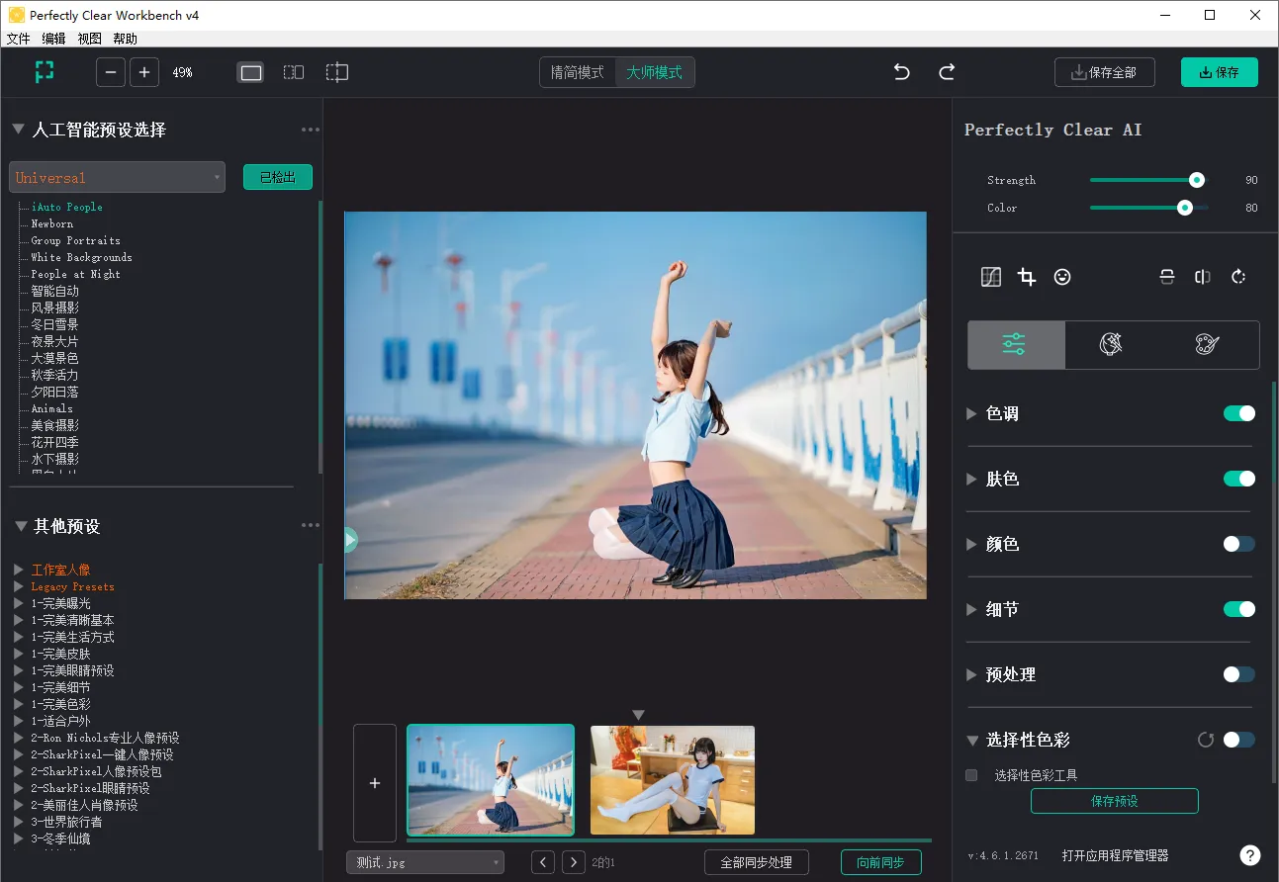This screenshot has width=1279, height=882.
Task: Expand the 细节 section arrow
Action: [971, 609]
